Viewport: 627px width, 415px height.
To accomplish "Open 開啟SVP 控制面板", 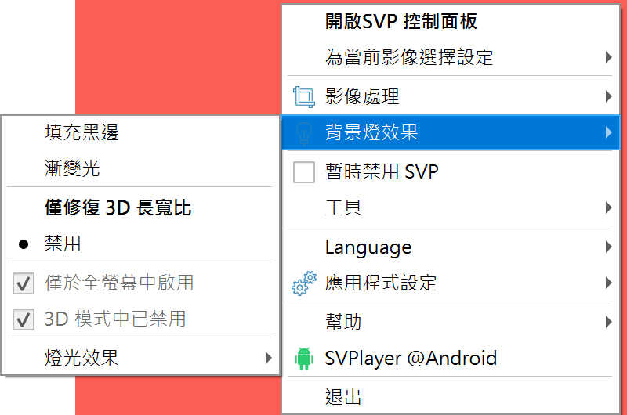I will click(x=451, y=21).
